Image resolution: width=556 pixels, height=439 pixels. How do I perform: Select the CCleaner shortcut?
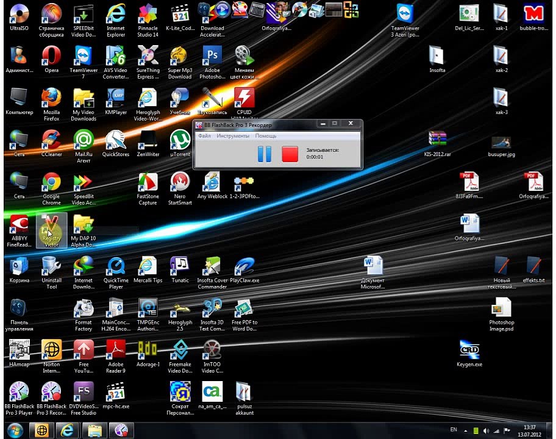(51, 144)
